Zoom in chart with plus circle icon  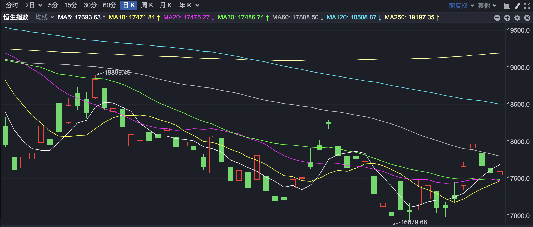[x=507, y=18]
